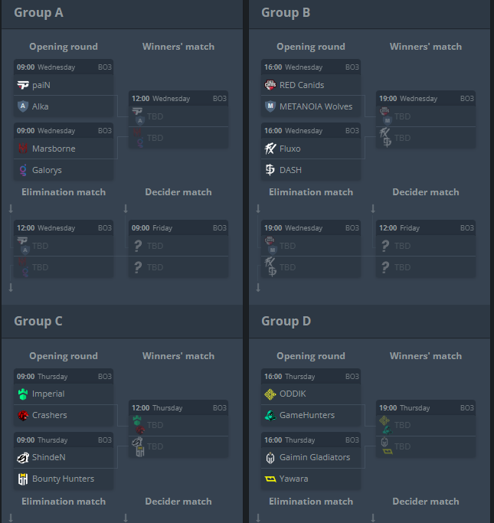Viewport: 494px width, 523px height.
Task: Open Group A winners' match 12:00 Wednesday header
Action: point(178,98)
